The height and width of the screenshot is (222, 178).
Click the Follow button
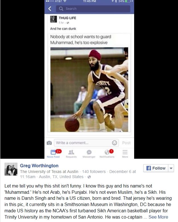[x=156, y=168]
